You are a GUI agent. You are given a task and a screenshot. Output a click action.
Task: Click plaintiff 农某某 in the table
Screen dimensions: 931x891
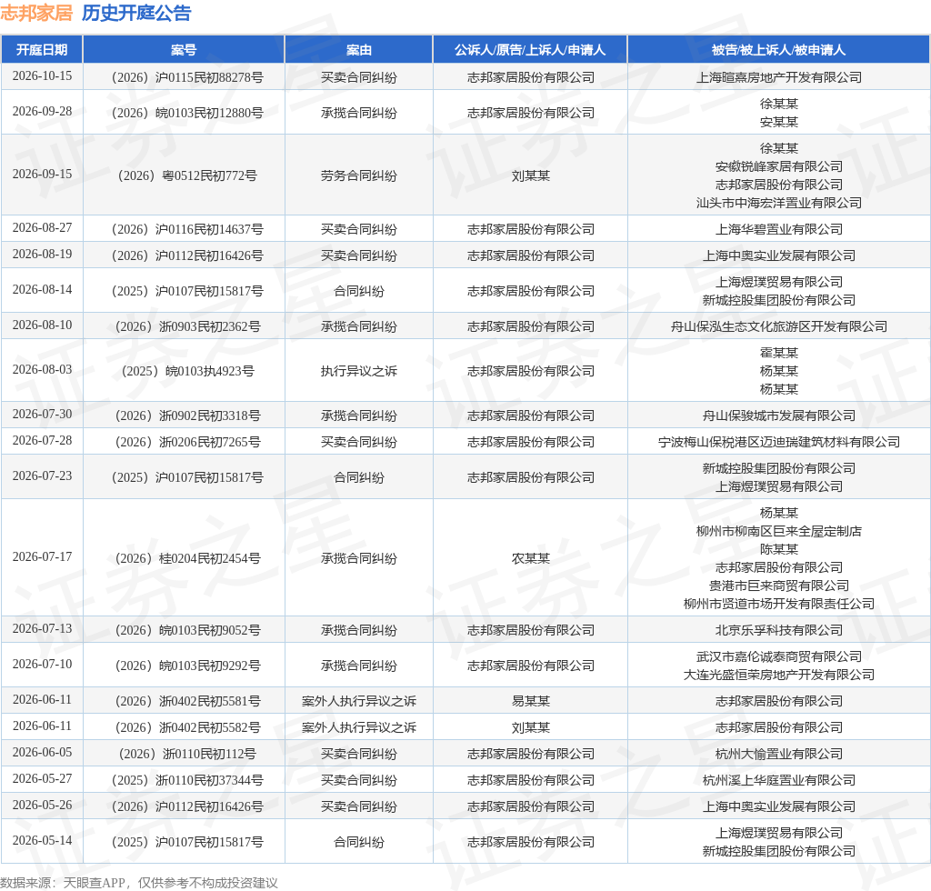(530, 558)
